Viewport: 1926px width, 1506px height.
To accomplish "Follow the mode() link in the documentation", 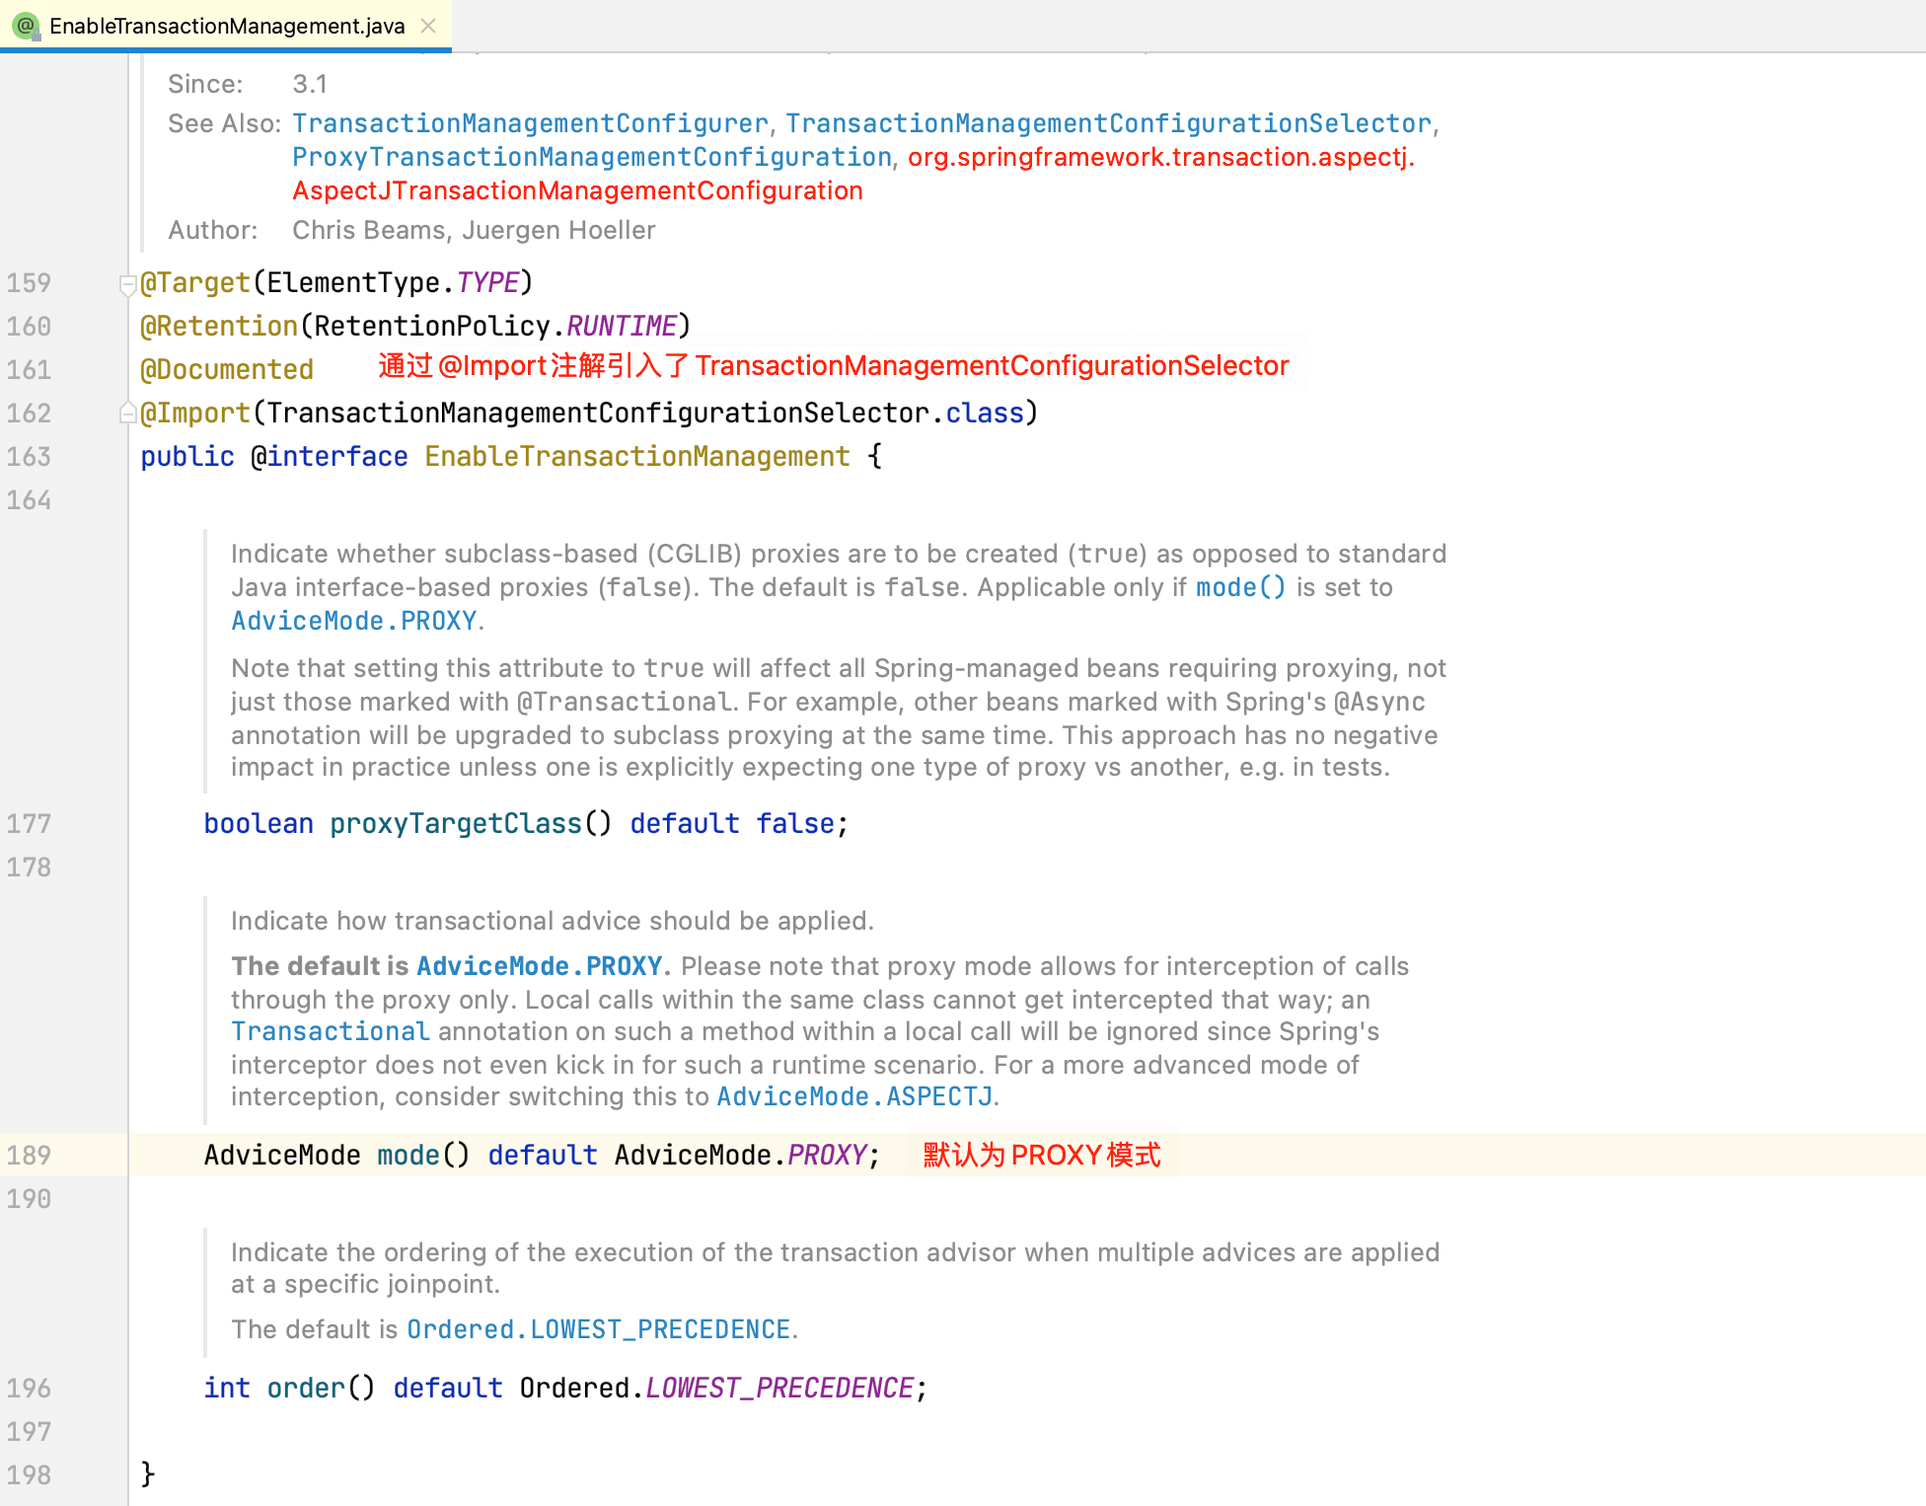I will (1239, 587).
